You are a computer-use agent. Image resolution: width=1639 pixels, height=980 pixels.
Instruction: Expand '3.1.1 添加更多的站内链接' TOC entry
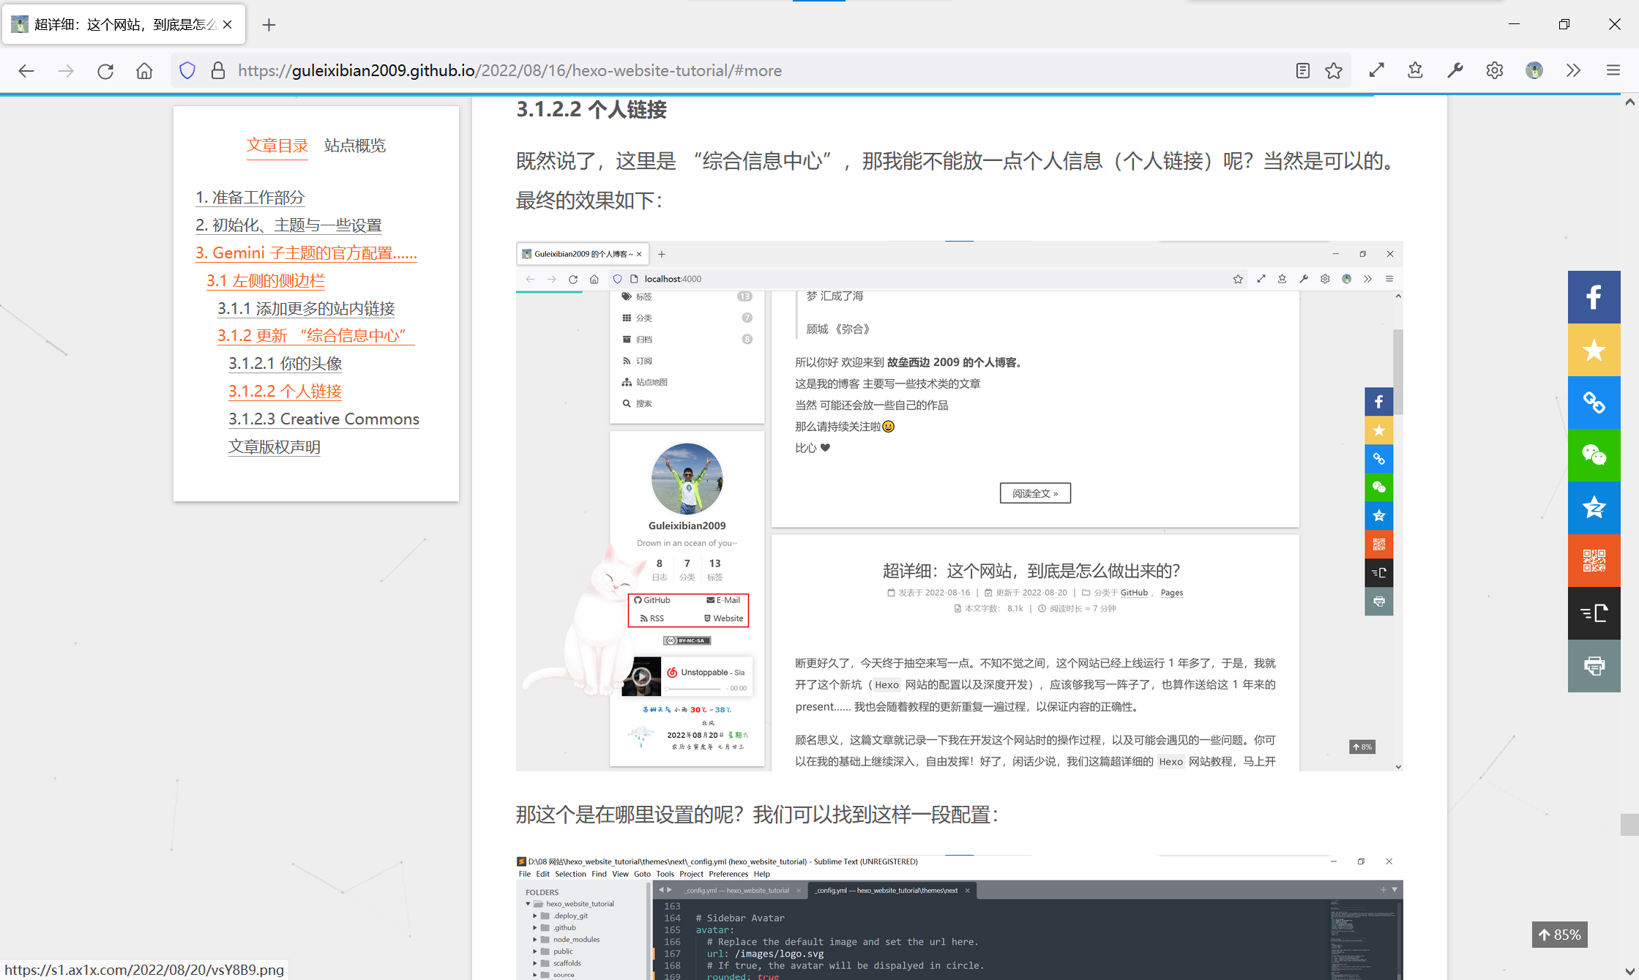[x=306, y=308]
